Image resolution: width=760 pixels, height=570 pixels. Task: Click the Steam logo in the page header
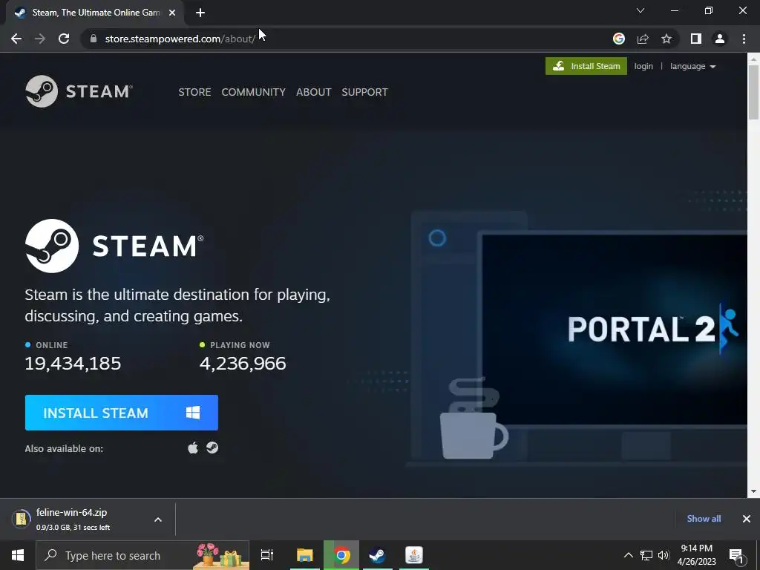coord(79,91)
